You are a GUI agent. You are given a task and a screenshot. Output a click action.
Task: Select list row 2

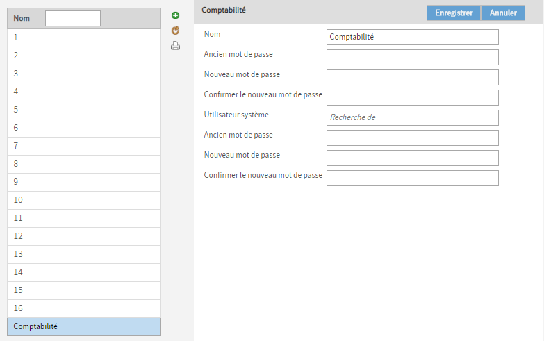coord(84,56)
